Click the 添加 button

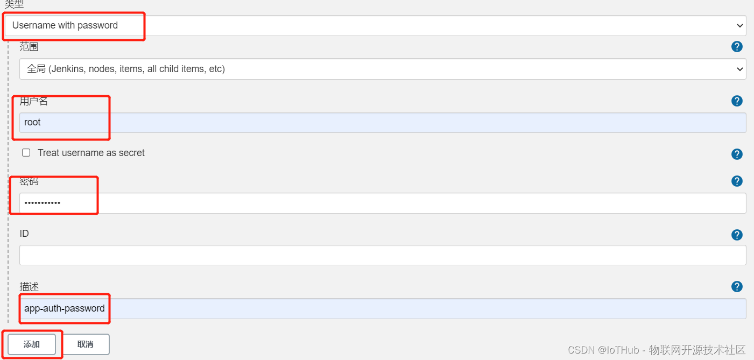pos(32,344)
